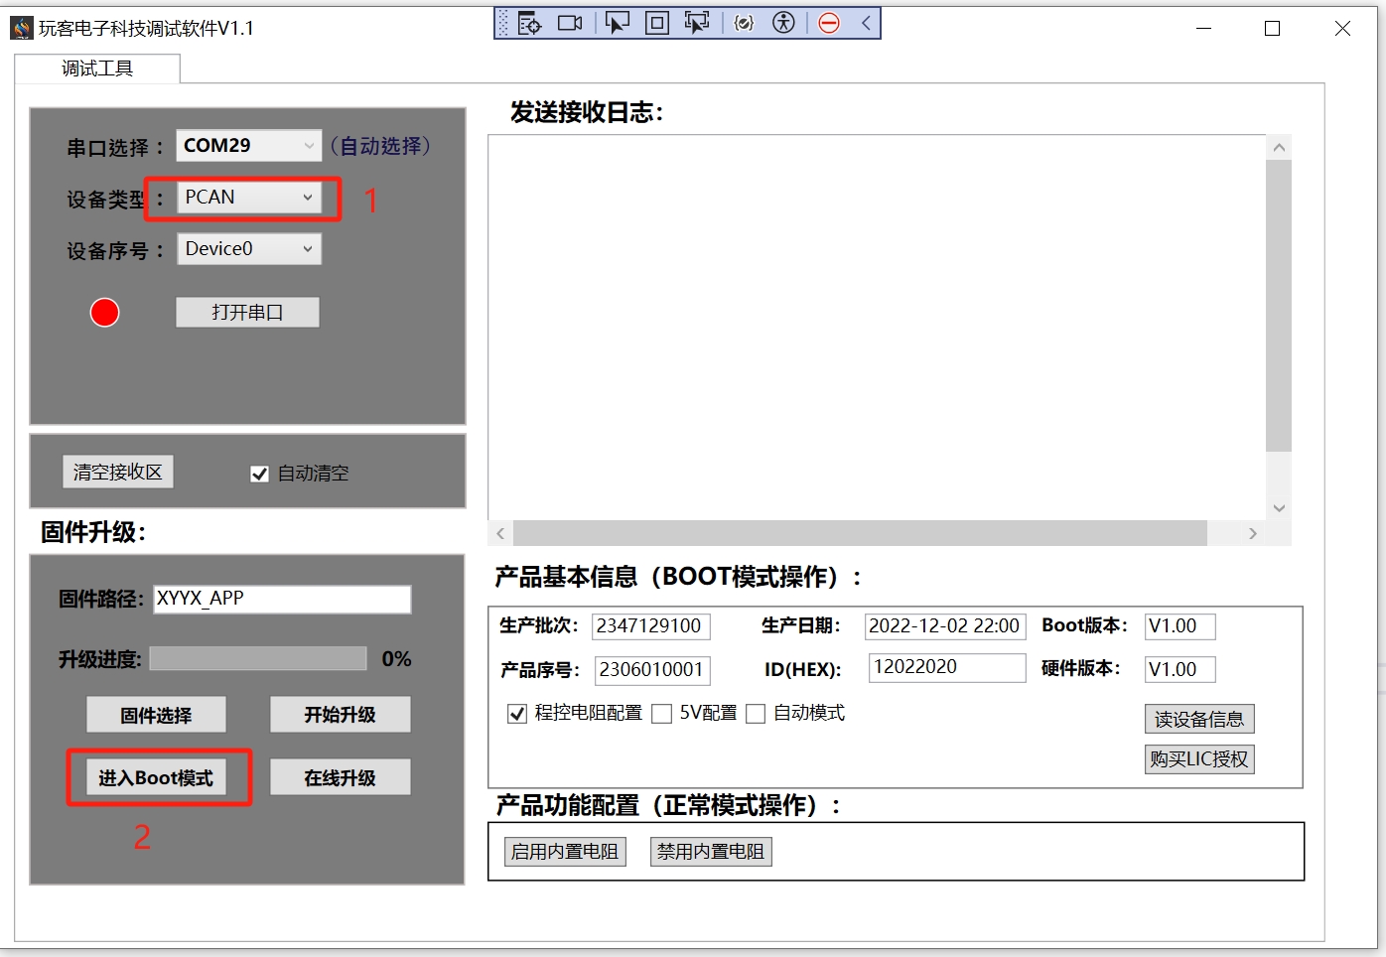The image size is (1386, 957).
Task: Click the log scroll right arrow
Action: coord(1253,534)
